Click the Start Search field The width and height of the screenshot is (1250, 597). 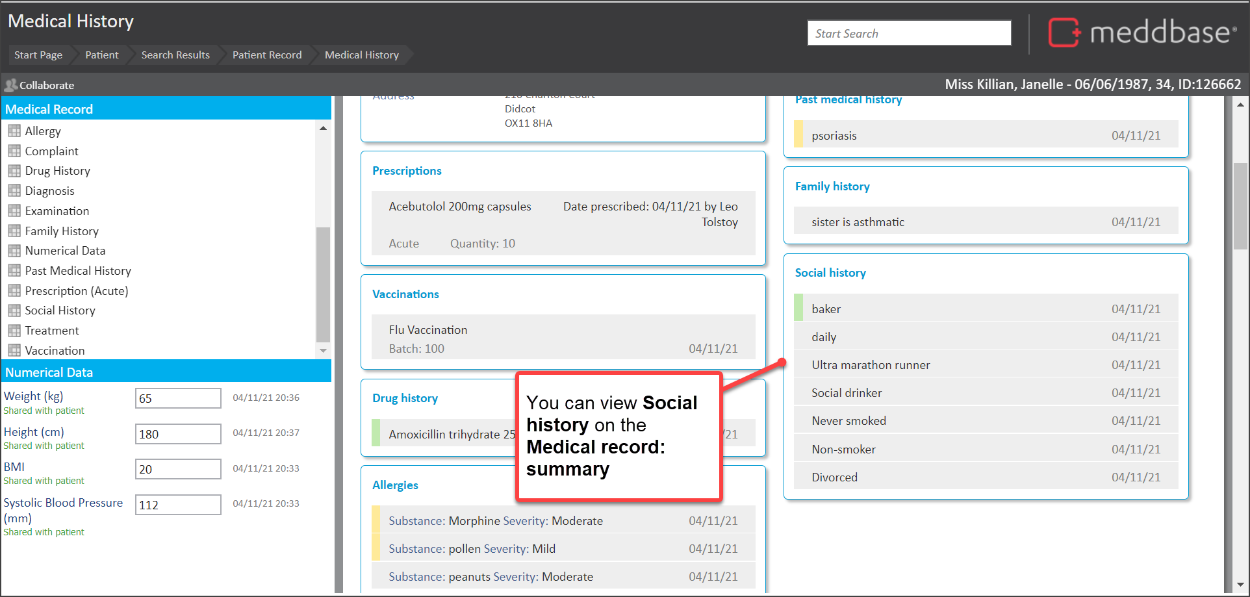908,33
